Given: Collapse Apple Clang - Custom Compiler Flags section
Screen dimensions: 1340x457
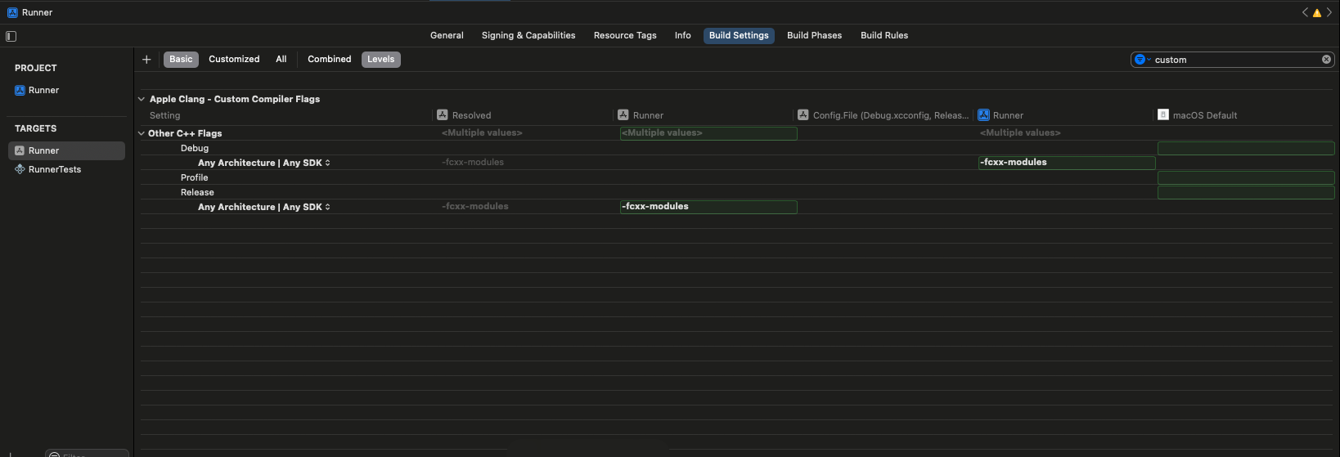Looking at the screenshot, I should 142,99.
